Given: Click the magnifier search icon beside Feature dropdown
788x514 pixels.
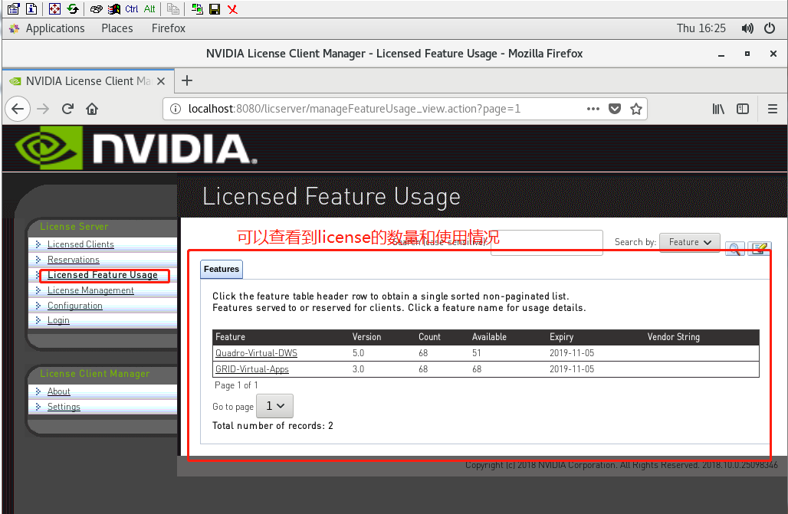Looking at the screenshot, I should pos(734,248).
